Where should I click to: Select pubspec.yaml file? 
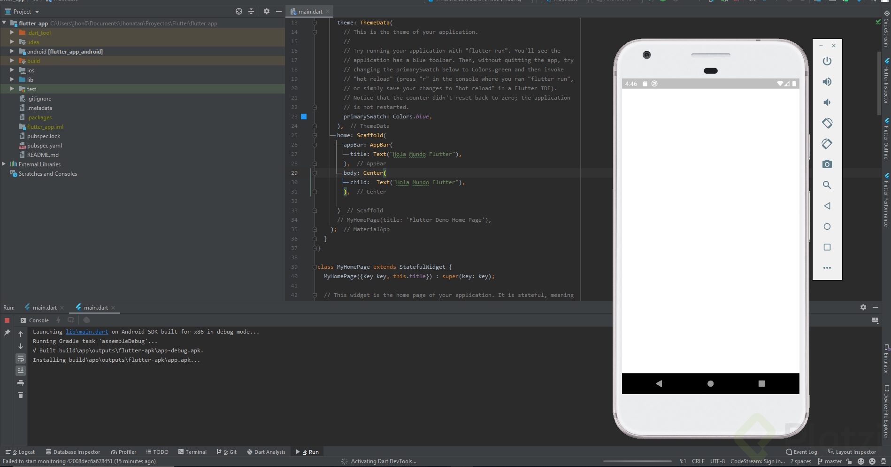pos(44,146)
